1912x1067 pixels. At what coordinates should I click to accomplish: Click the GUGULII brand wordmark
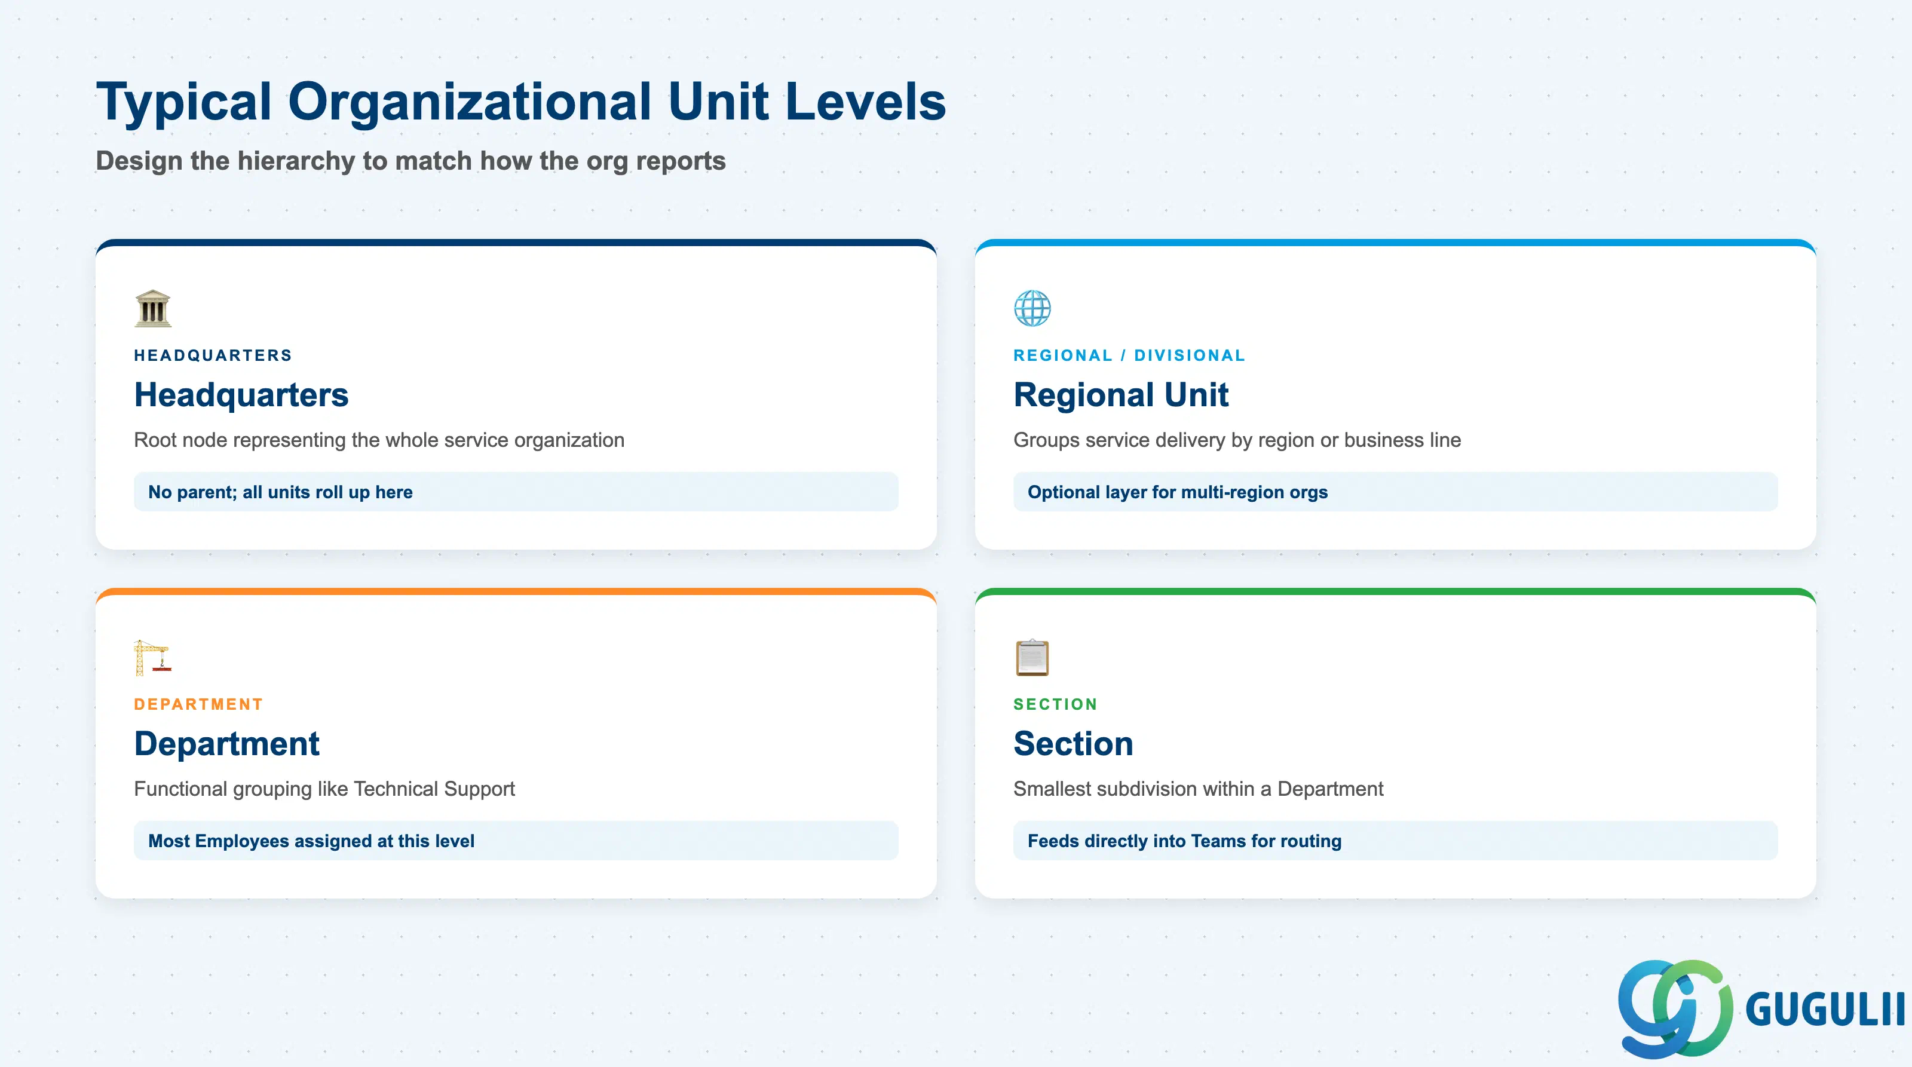point(1825,1010)
